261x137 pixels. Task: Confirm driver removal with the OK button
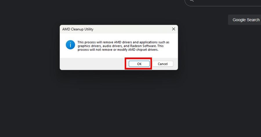pyautogui.click(x=139, y=64)
